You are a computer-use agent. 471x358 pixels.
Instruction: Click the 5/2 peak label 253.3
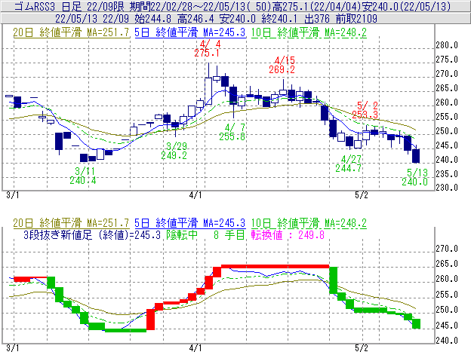[365, 115]
